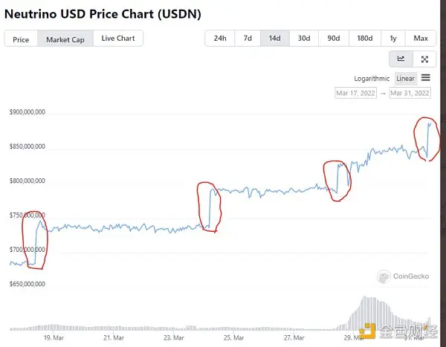Switch to Linear scale
Screen dimensions: 446x347
pos(406,78)
